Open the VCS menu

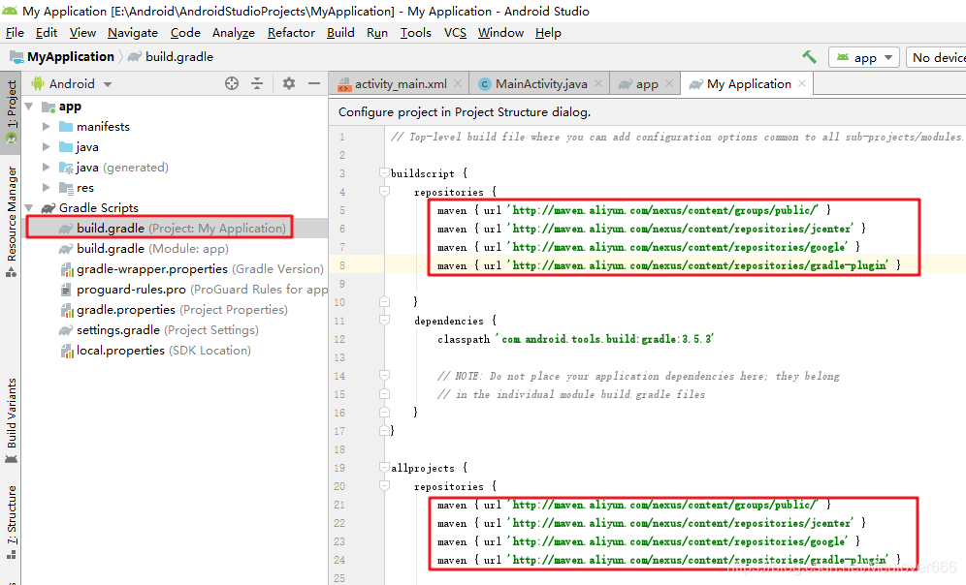455,33
